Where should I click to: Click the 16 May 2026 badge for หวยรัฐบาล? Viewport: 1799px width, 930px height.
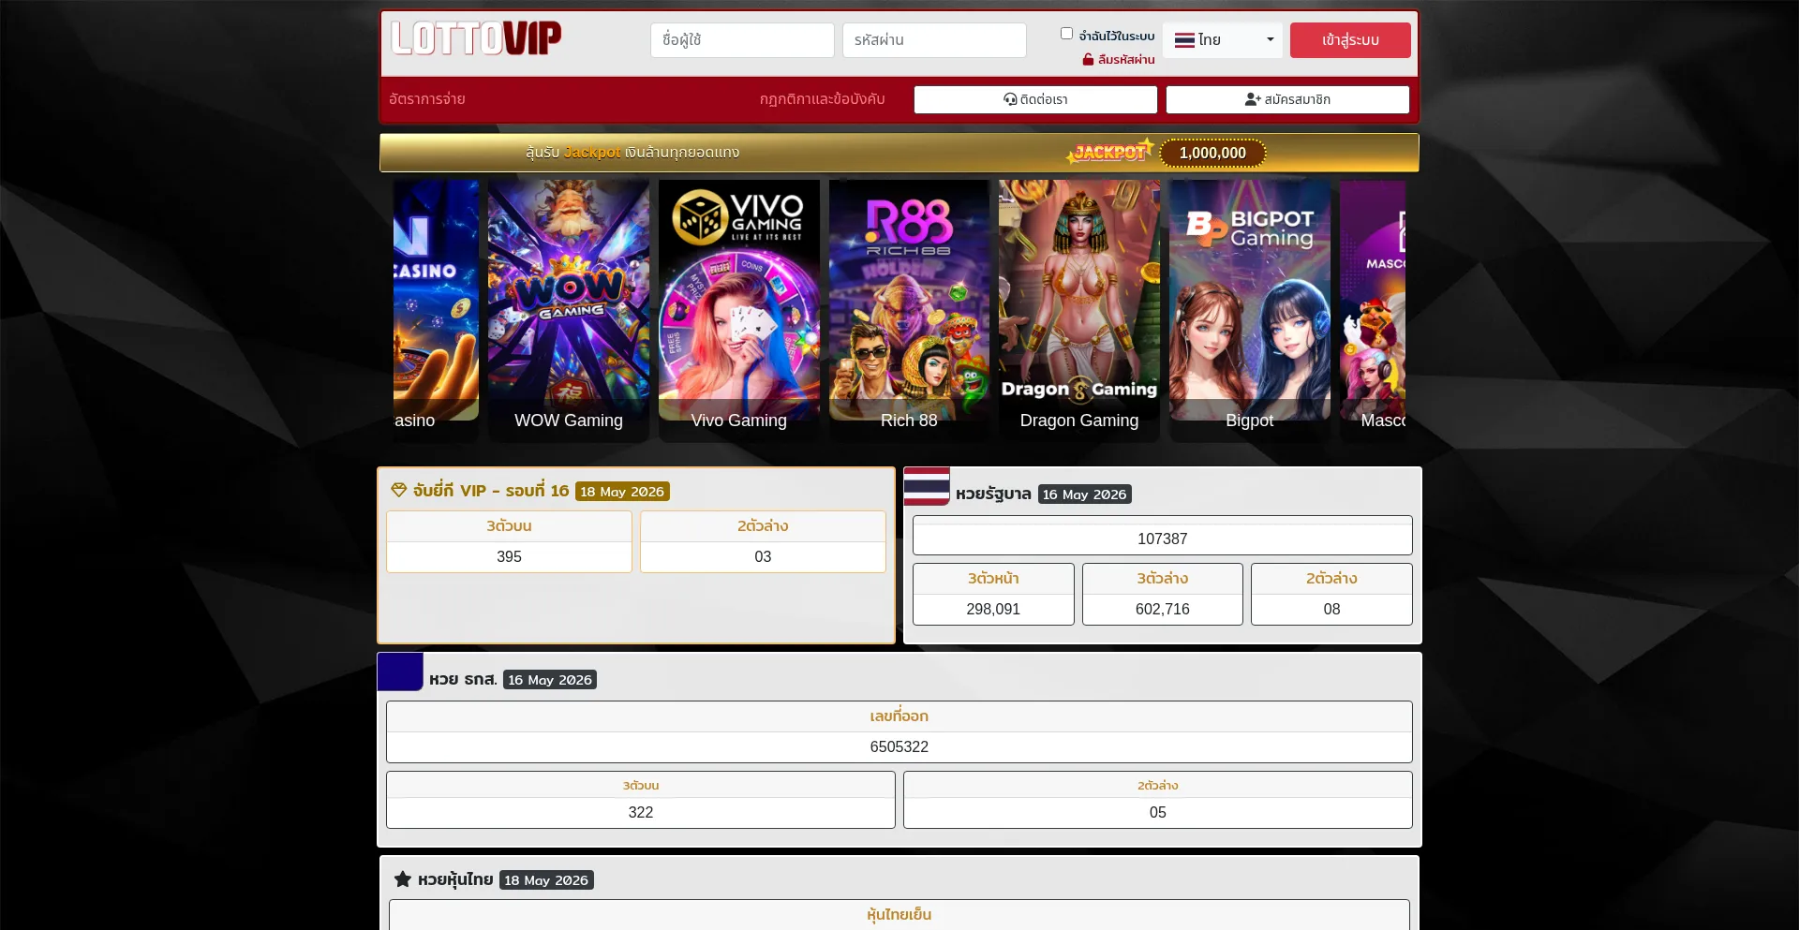(1085, 495)
